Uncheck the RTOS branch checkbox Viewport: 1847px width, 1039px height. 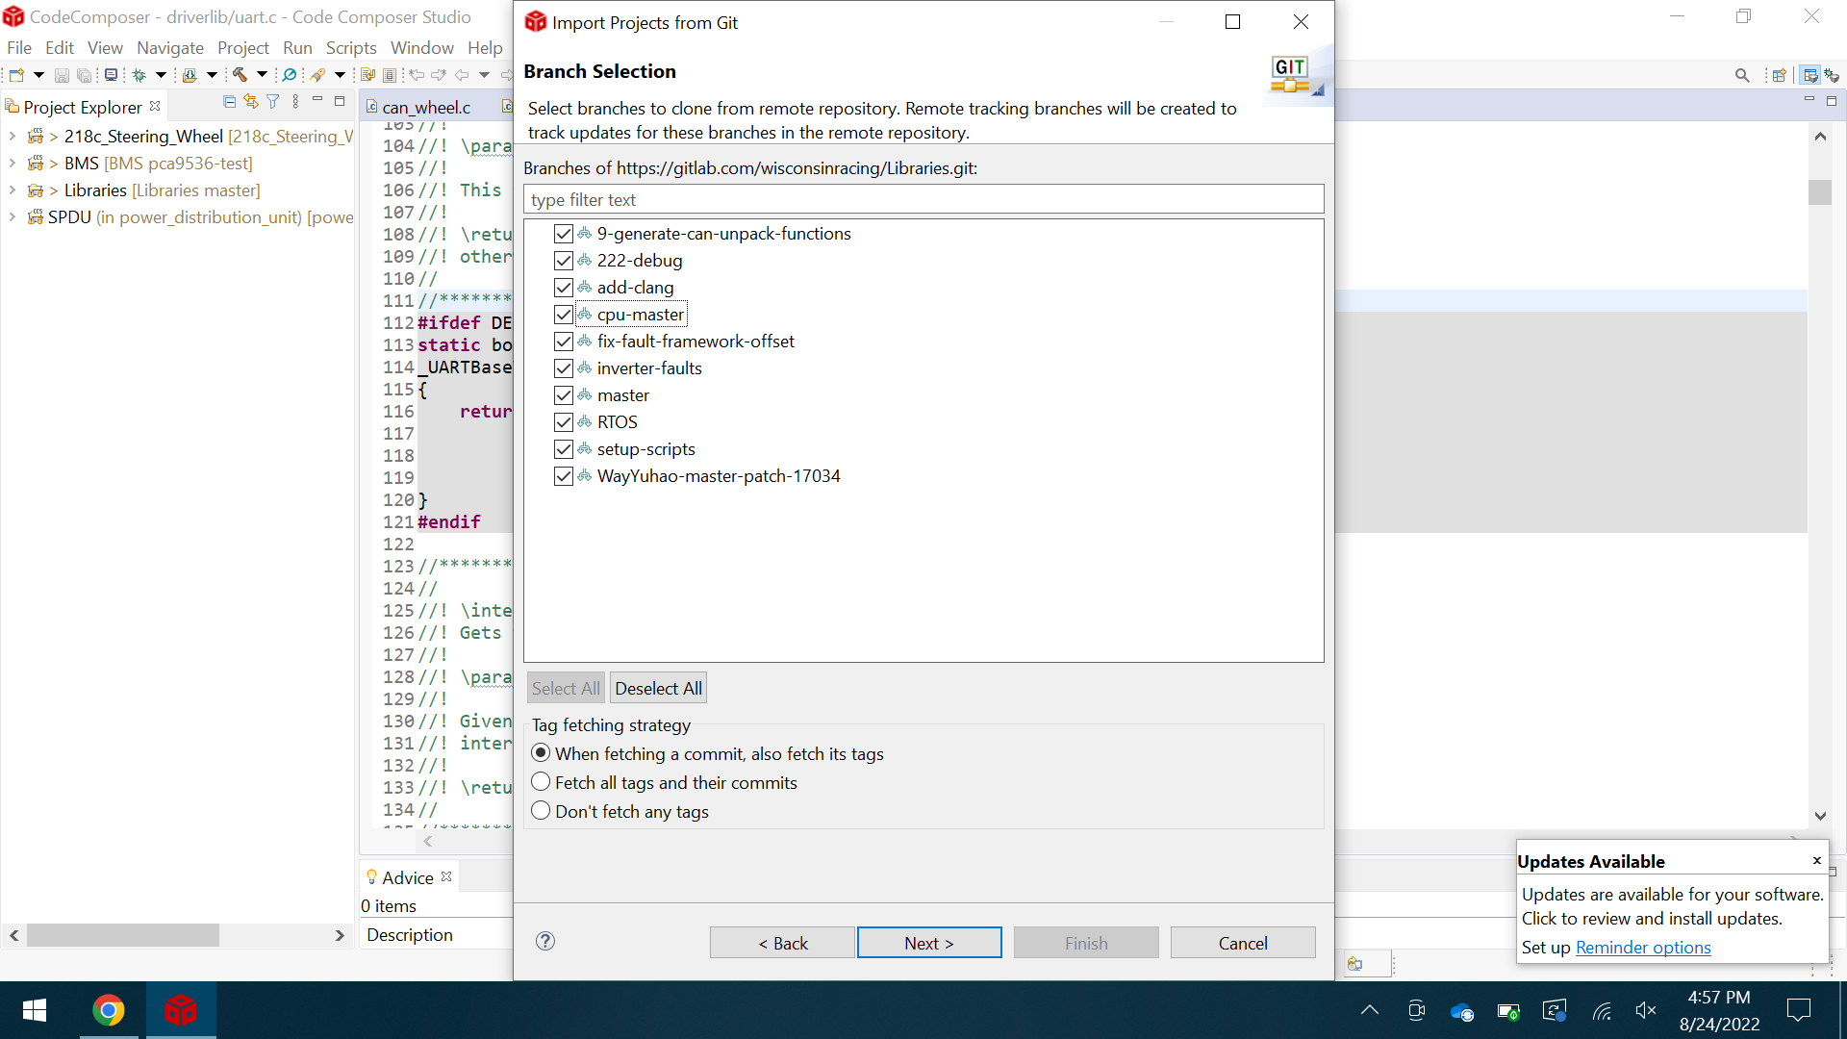click(564, 422)
